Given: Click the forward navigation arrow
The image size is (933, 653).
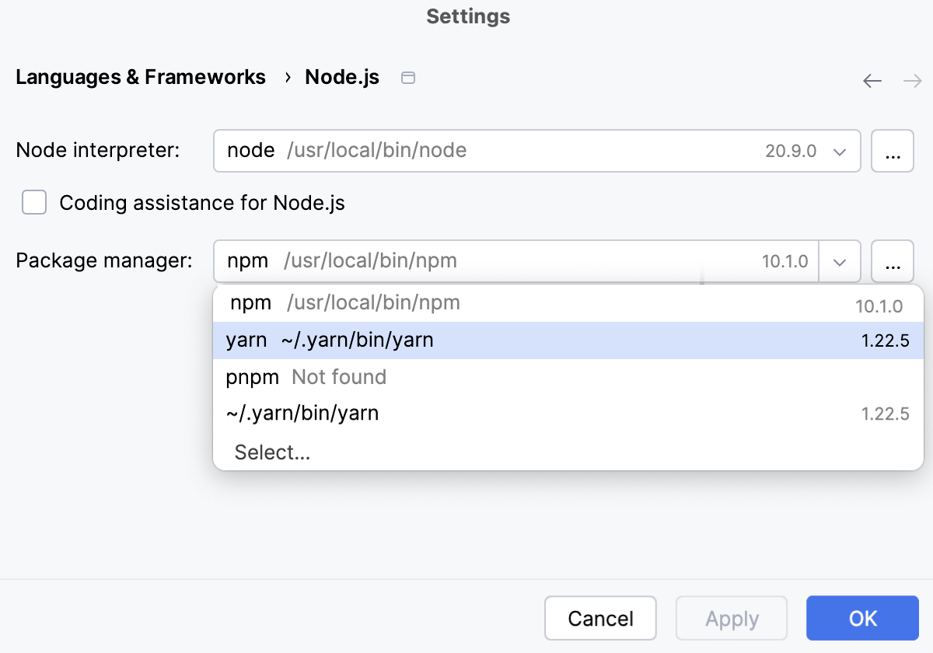Looking at the screenshot, I should click(913, 81).
